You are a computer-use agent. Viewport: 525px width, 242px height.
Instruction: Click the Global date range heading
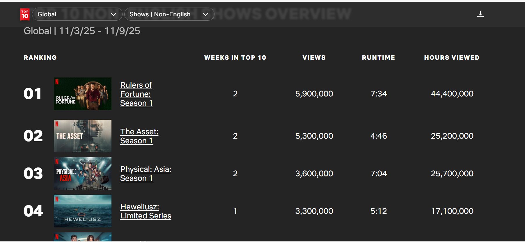82,31
